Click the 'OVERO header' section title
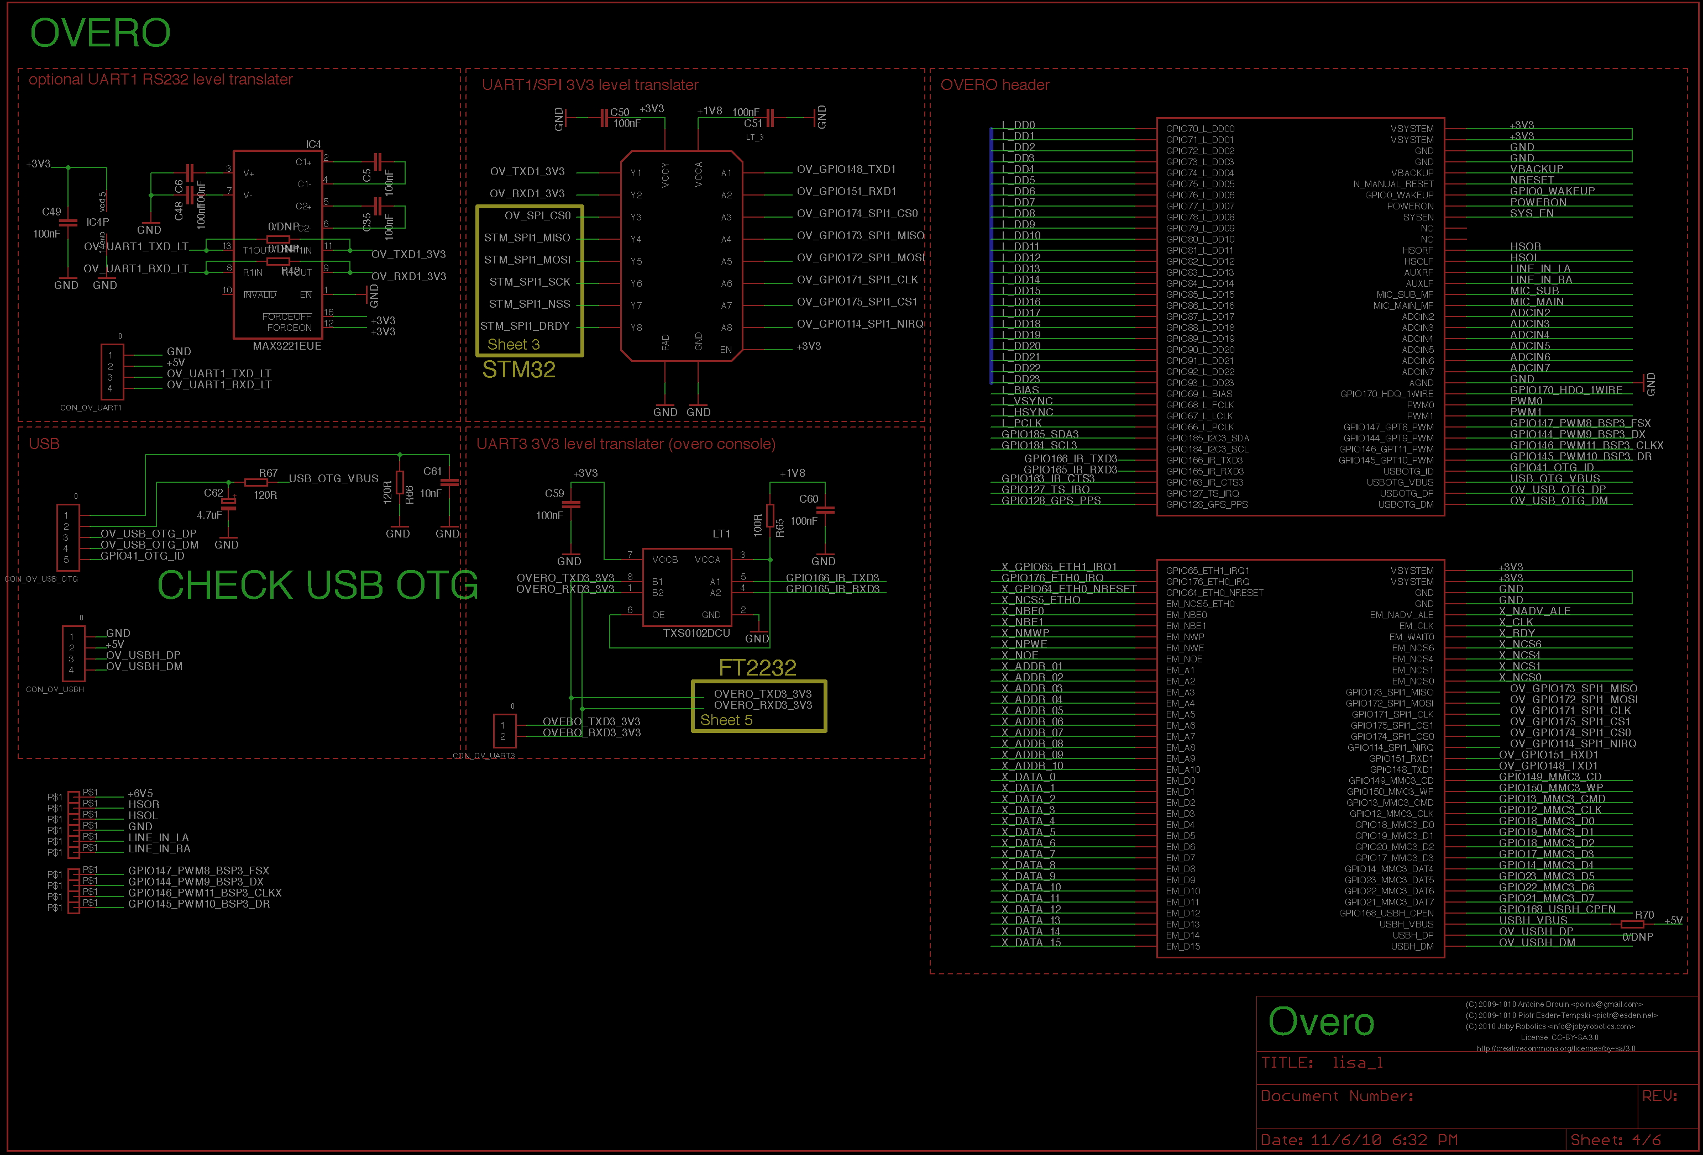This screenshot has height=1155, width=1703. click(x=994, y=85)
